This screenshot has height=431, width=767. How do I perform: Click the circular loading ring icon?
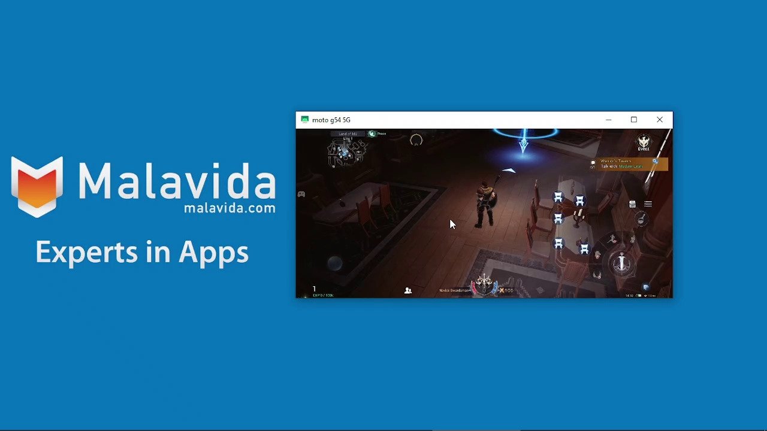416,140
